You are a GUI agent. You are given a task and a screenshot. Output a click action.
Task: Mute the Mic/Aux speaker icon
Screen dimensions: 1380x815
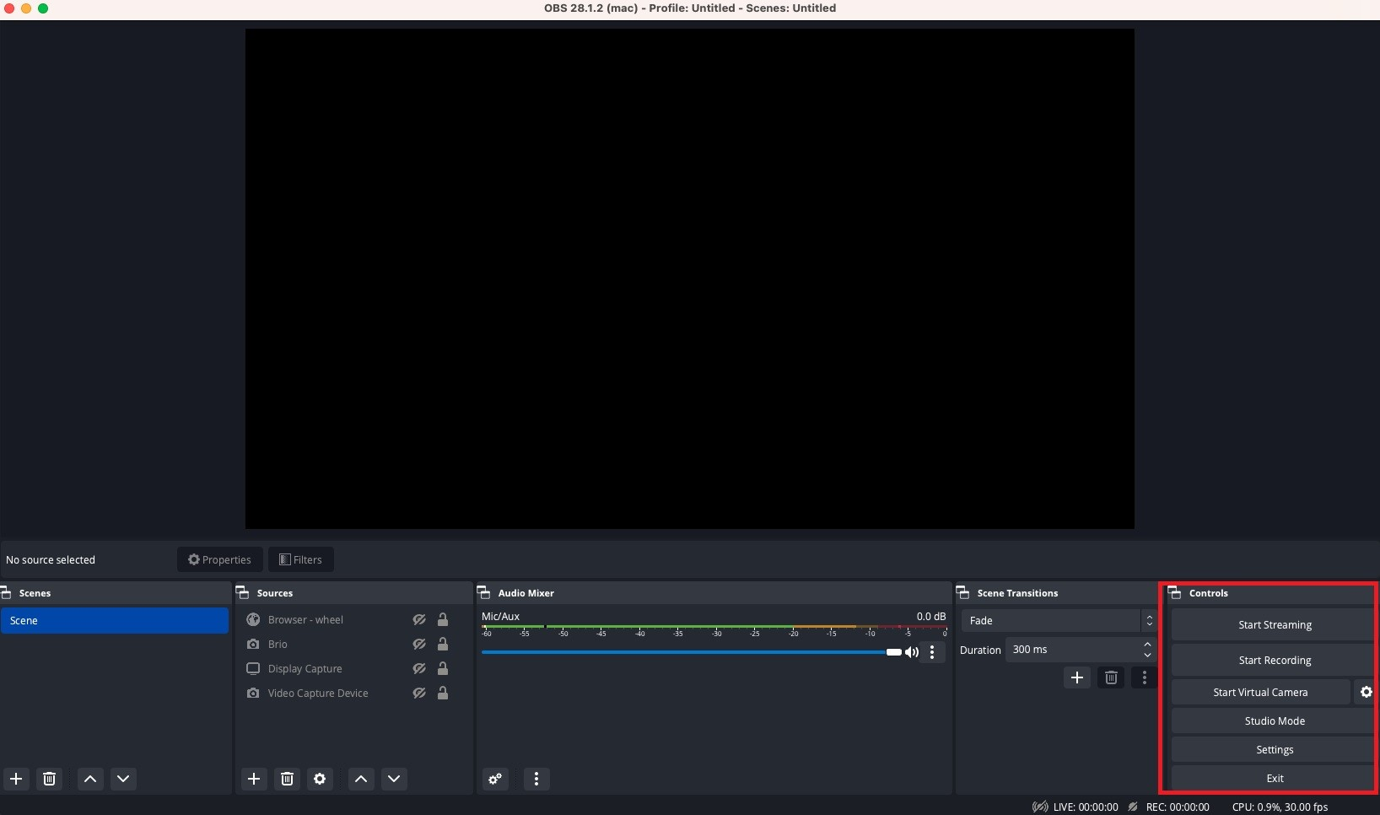click(912, 652)
